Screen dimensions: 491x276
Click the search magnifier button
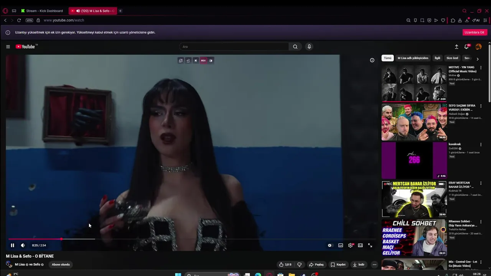pyautogui.click(x=295, y=47)
